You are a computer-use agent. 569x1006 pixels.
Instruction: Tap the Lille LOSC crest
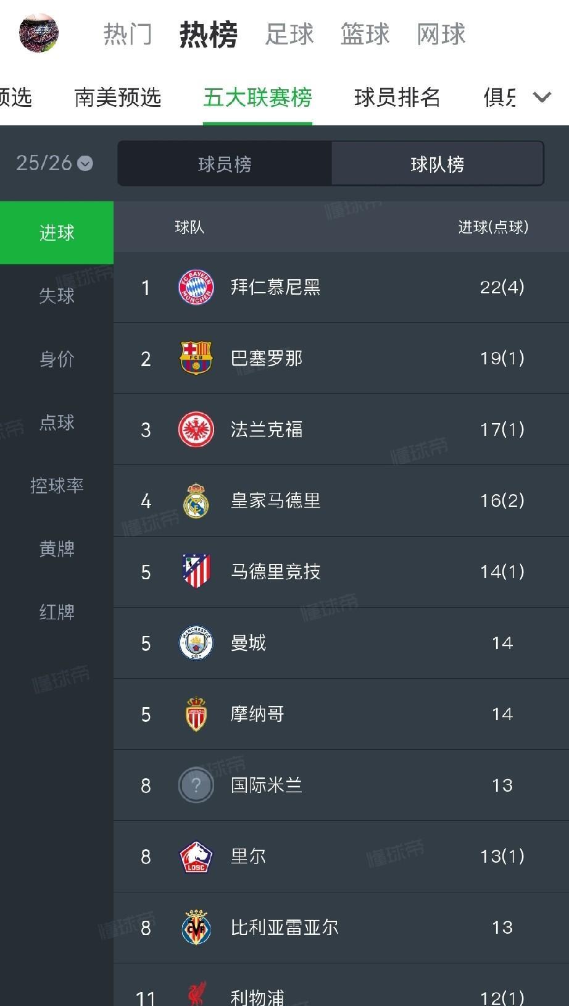pos(196,857)
